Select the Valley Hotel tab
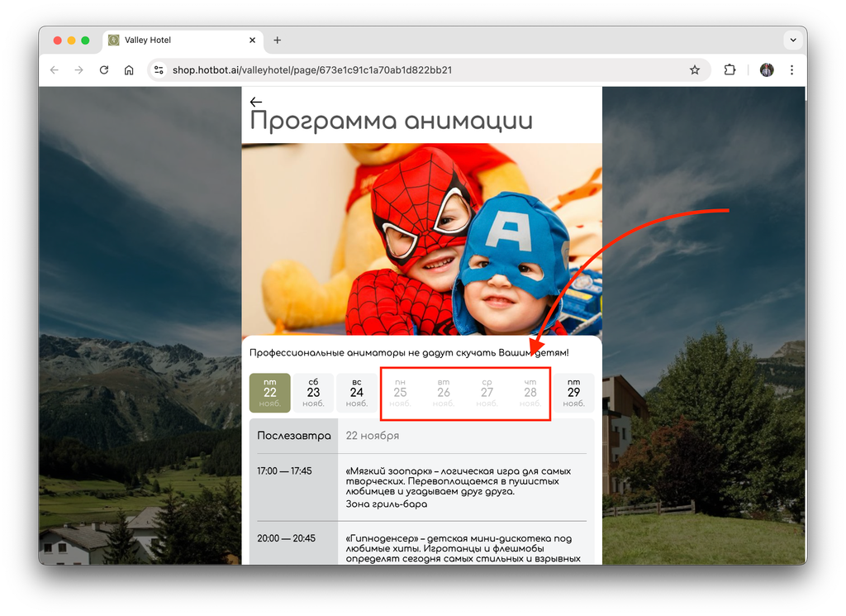This screenshot has width=846, height=616. point(183,41)
